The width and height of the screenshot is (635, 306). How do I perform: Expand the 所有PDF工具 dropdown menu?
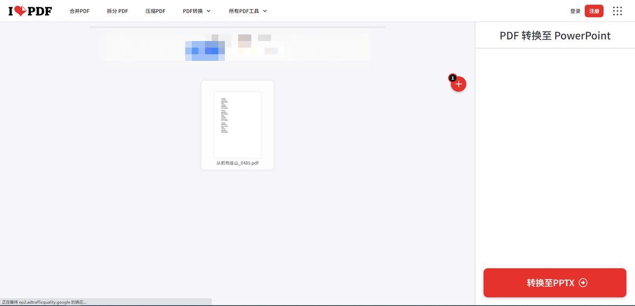coord(244,11)
